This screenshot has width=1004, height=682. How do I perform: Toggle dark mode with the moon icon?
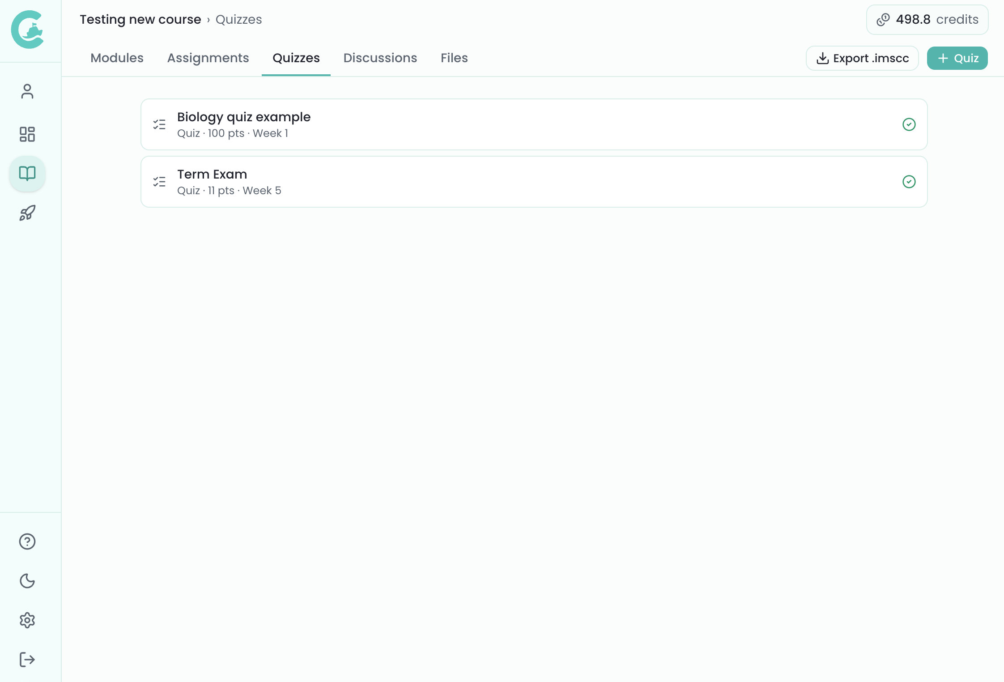point(27,581)
